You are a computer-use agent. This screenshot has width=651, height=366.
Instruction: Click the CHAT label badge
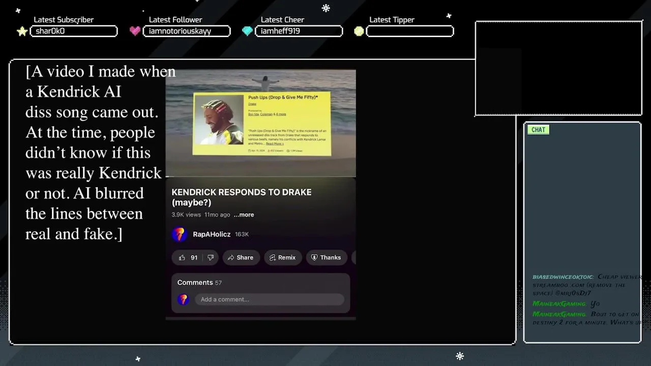[538, 130]
